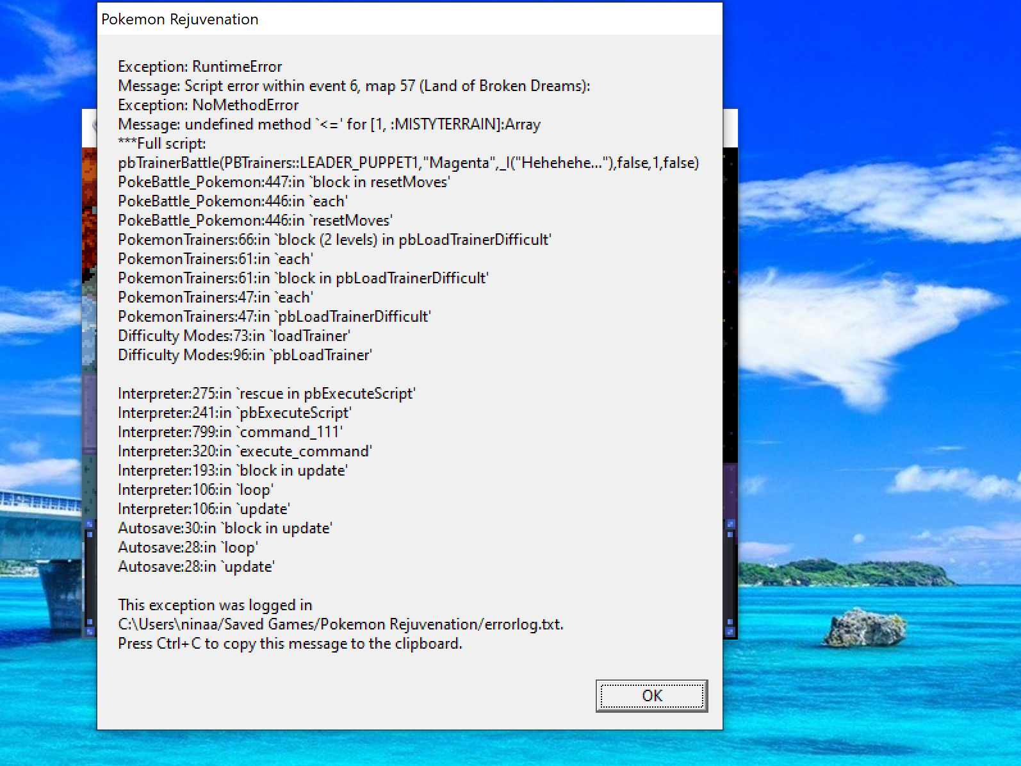Click 'Interpreter:241:in pbExecuteScript' line

click(235, 413)
